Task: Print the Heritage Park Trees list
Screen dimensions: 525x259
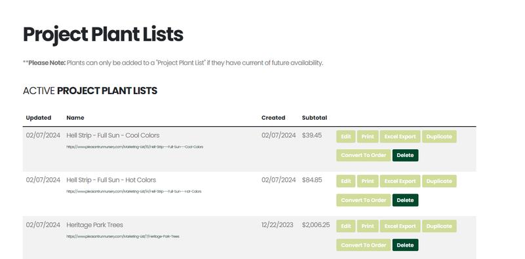Action: click(368, 226)
